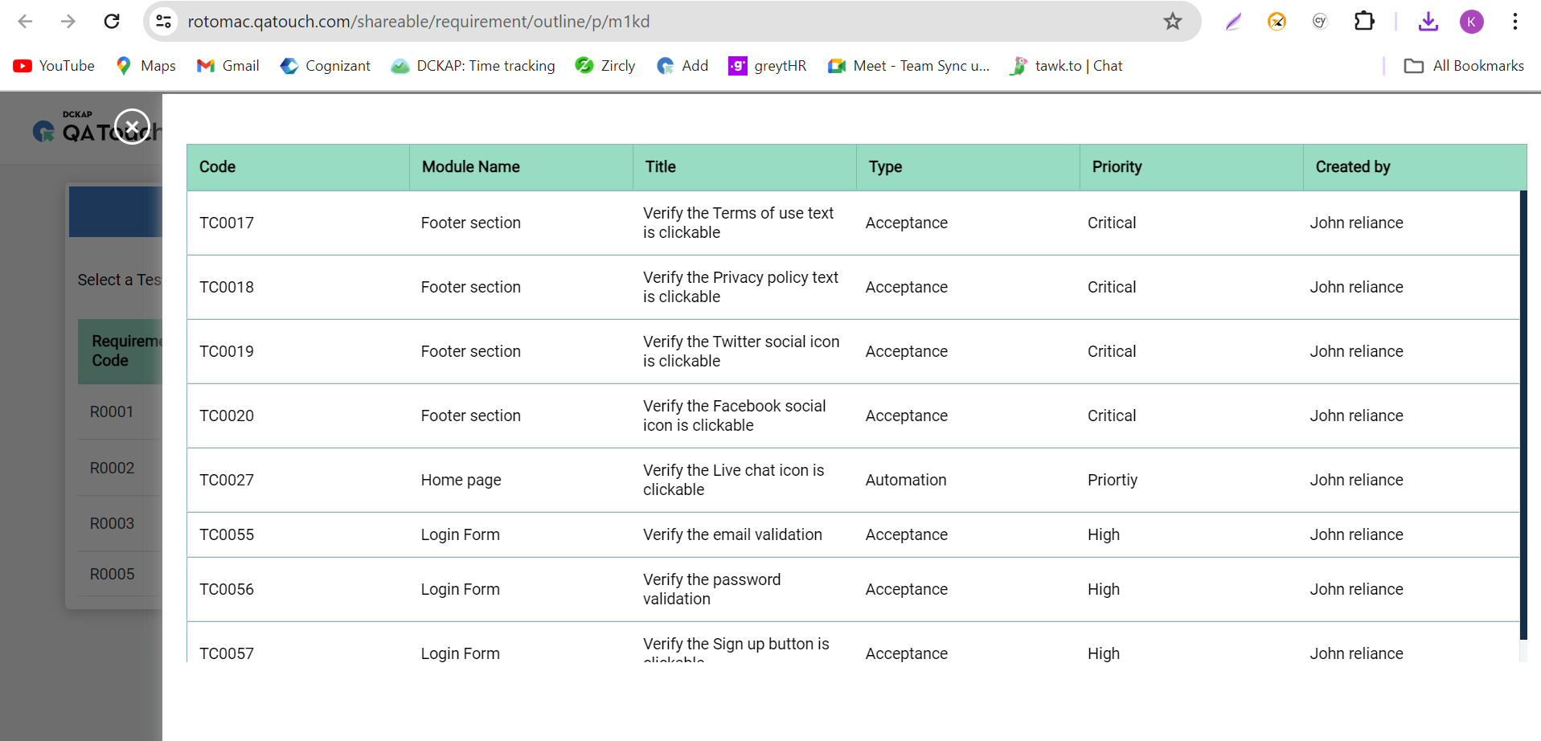Open Meet - Team Sync bookmark
The image size is (1541, 741).
pos(908,66)
